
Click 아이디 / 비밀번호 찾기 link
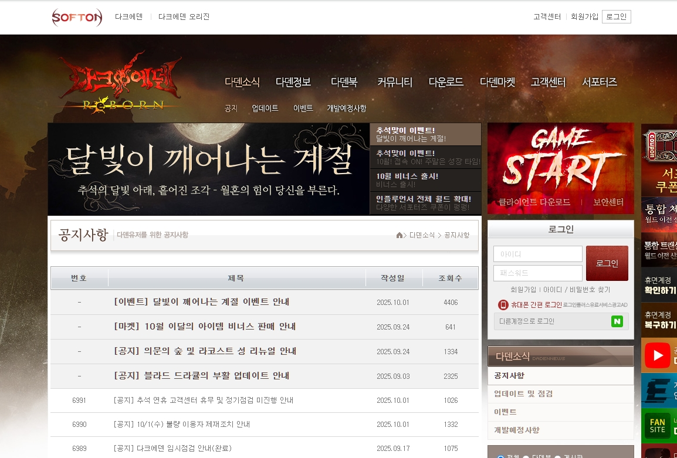tap(577, 290)
